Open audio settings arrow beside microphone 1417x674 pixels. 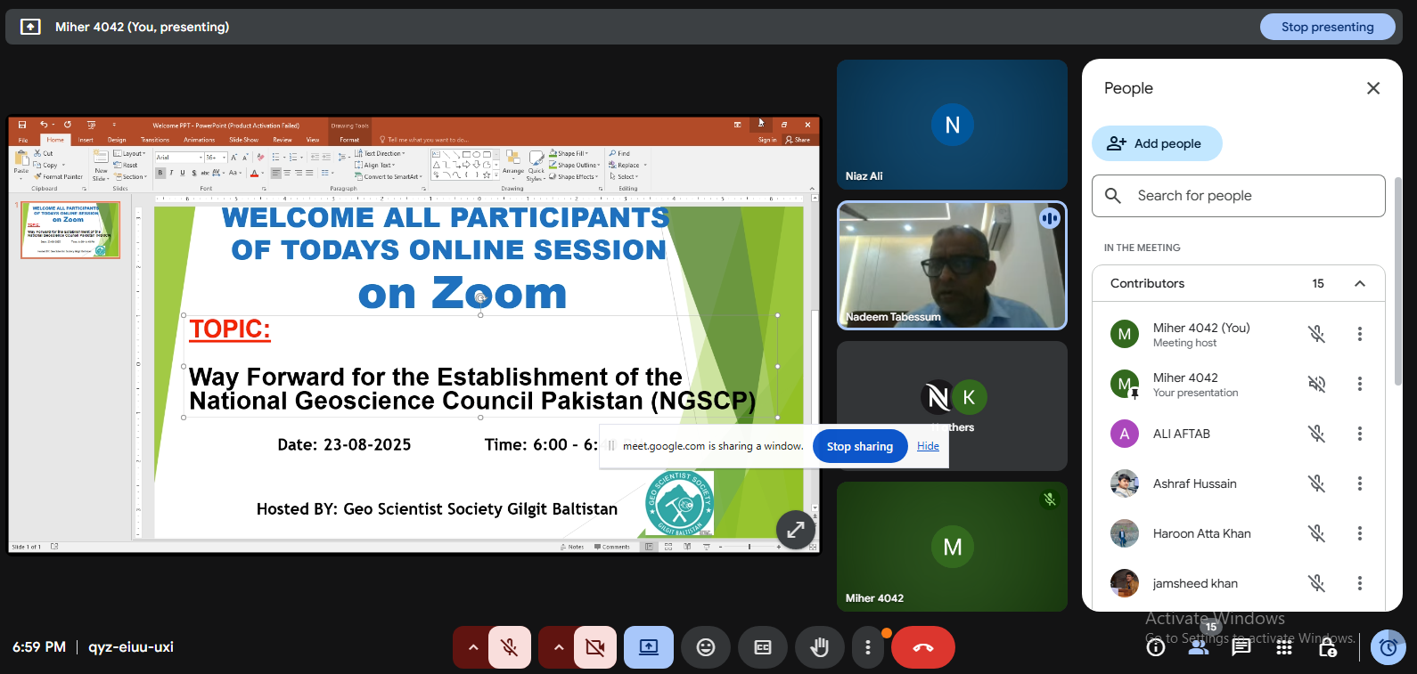[473, 647]
